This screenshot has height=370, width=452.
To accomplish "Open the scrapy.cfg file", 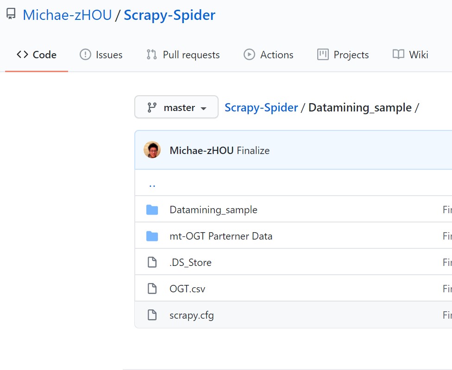I will [x=191, y=315].
